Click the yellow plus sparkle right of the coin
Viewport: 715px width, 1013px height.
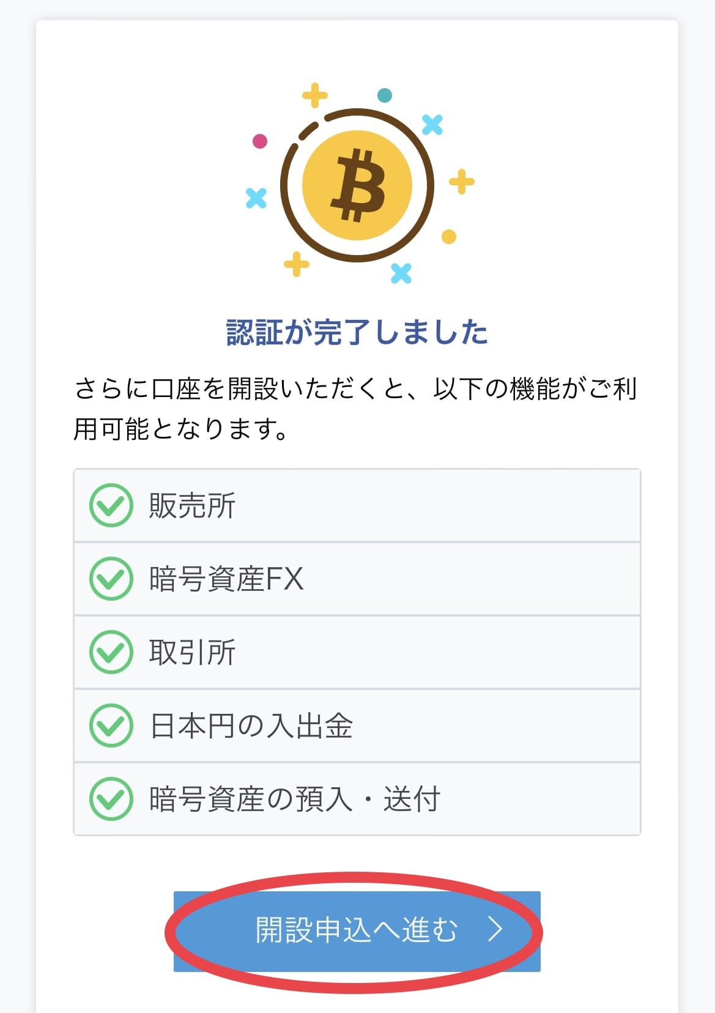(462, 182)
